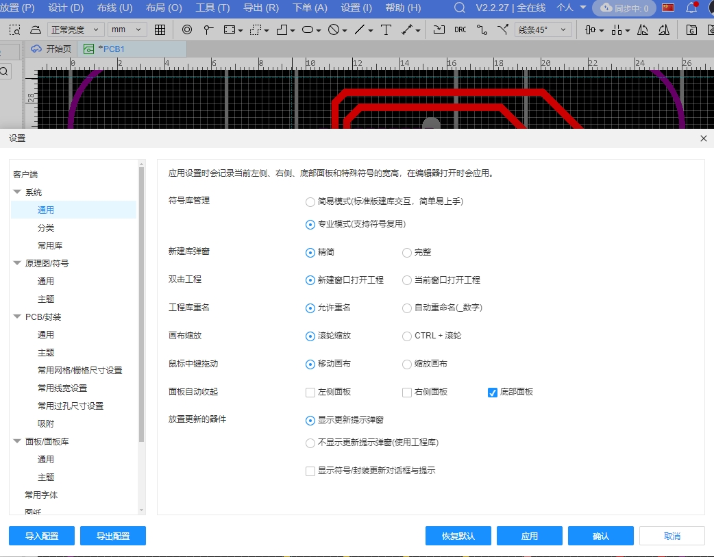Select 缩放画布 for middle mouse drag

pos(406,364)
